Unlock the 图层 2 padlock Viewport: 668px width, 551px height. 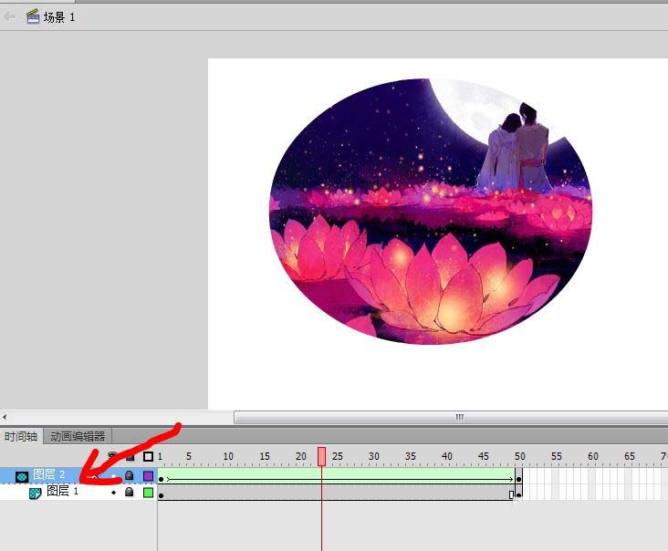[x=129, y=475]
